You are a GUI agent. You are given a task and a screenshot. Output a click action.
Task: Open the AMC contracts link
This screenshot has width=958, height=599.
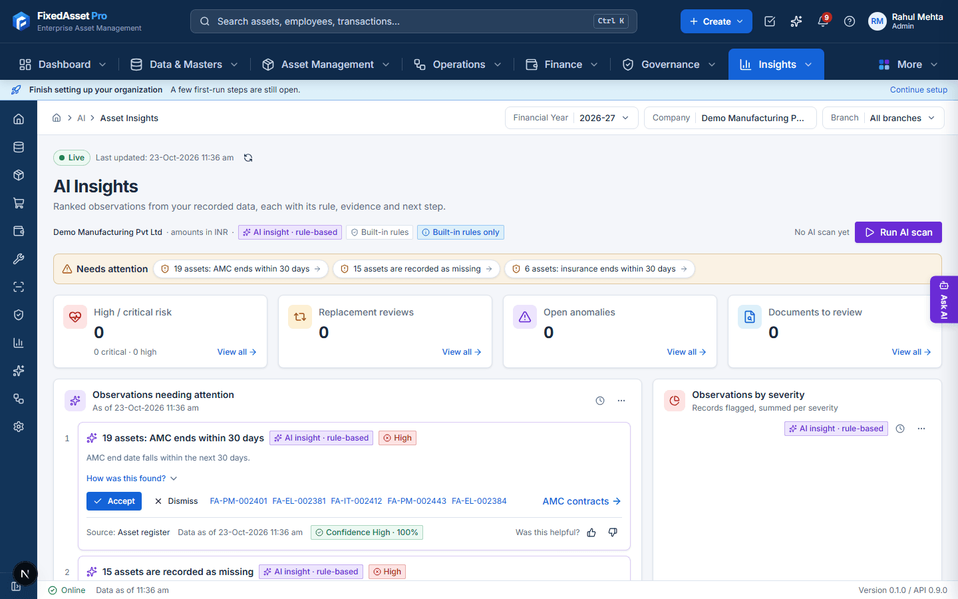pos(581,501)
